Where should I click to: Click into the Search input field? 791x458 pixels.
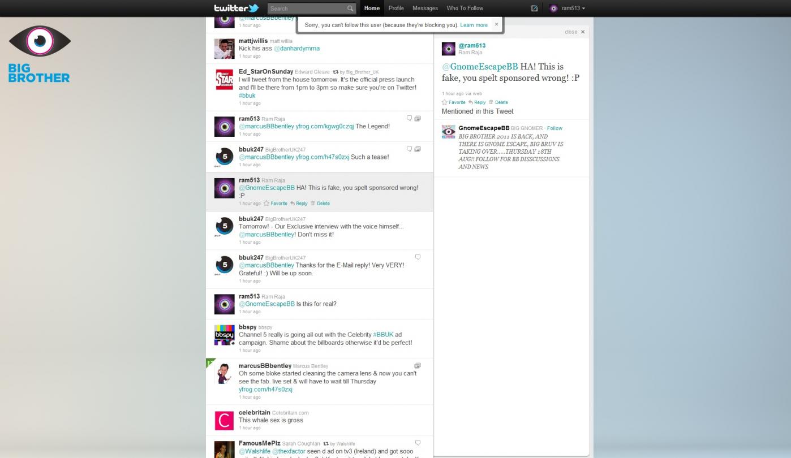pos(306,8)
